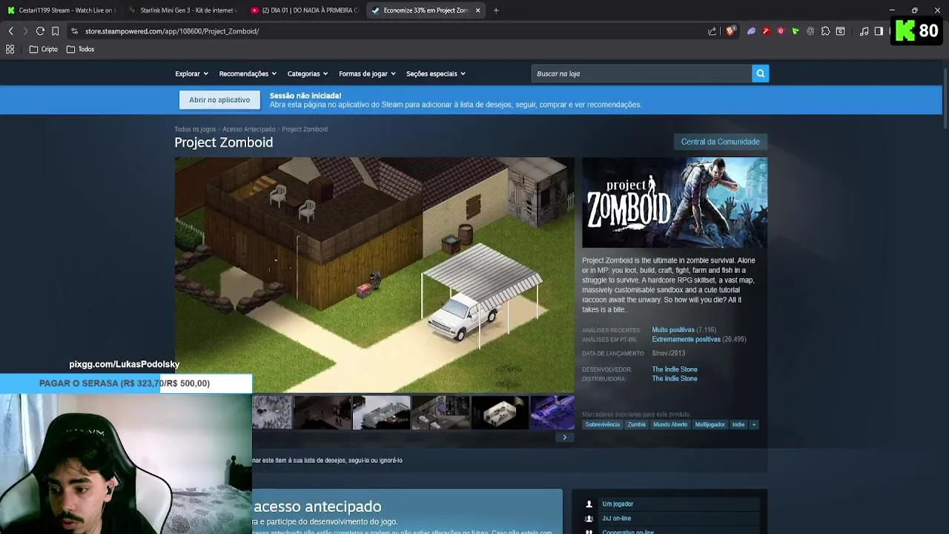
Task: Click the green arrow extension icon
Action: 796,31
